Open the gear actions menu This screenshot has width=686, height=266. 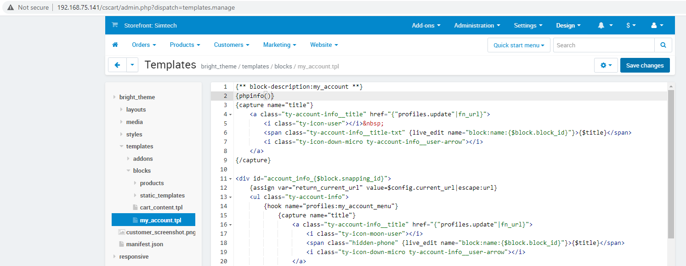tap(606, 65)
